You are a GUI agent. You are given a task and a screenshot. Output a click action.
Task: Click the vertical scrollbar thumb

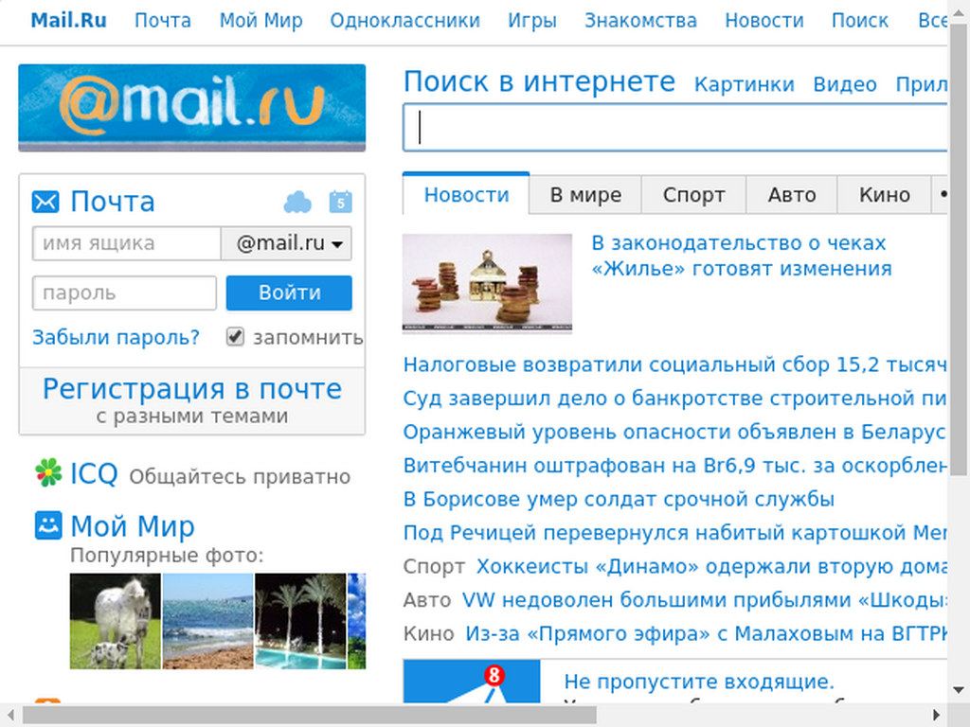click(959, 252)
